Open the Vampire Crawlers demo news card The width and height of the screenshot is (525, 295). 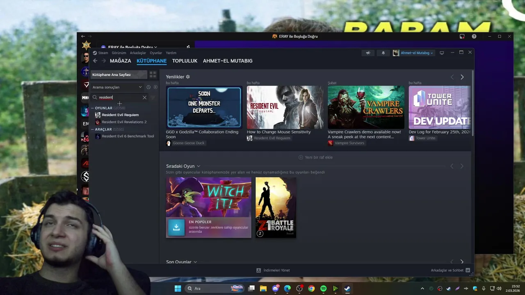click(x=366, y=107)
